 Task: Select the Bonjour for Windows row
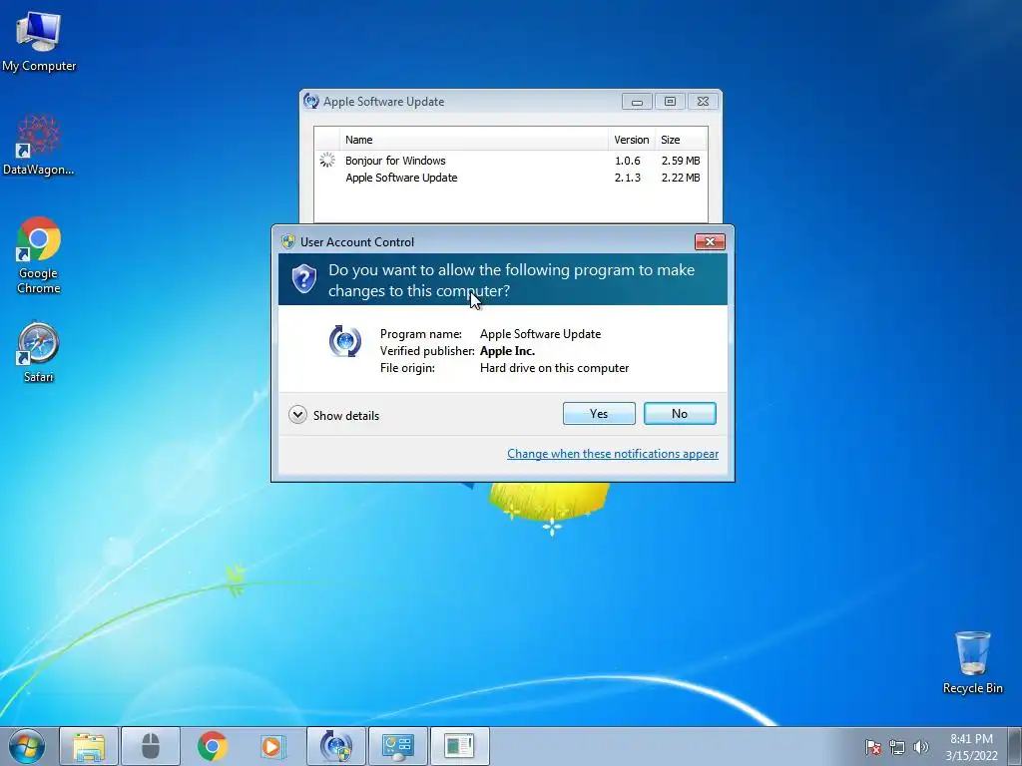point(510,161)
